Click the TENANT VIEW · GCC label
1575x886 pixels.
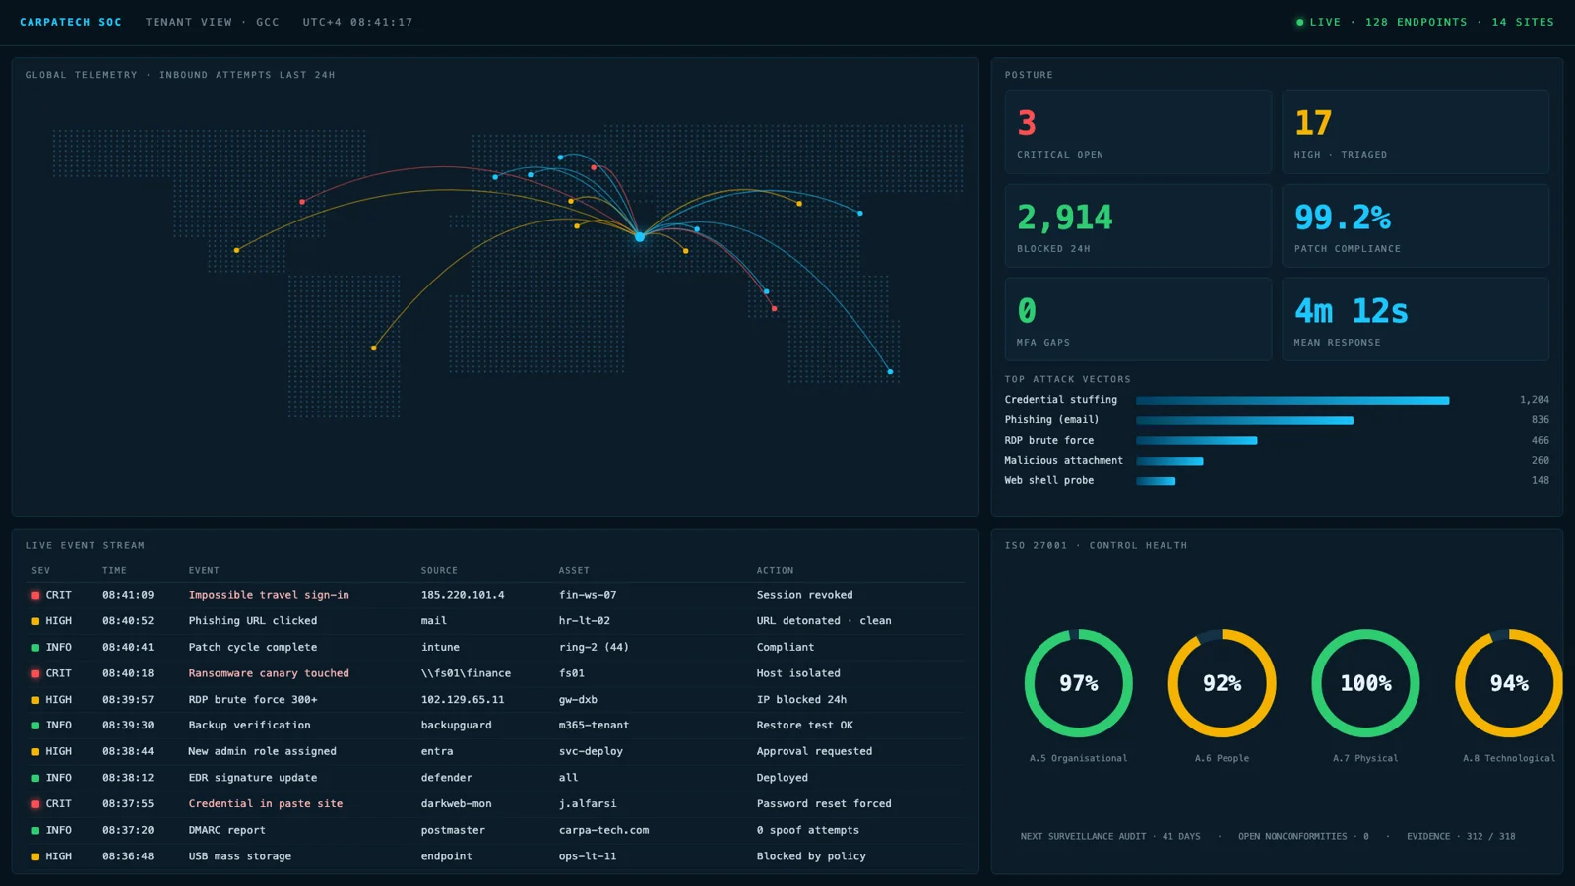coord(213,22)
